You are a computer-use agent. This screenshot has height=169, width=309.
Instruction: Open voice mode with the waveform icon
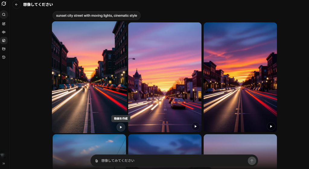click(x=4, y=32)
